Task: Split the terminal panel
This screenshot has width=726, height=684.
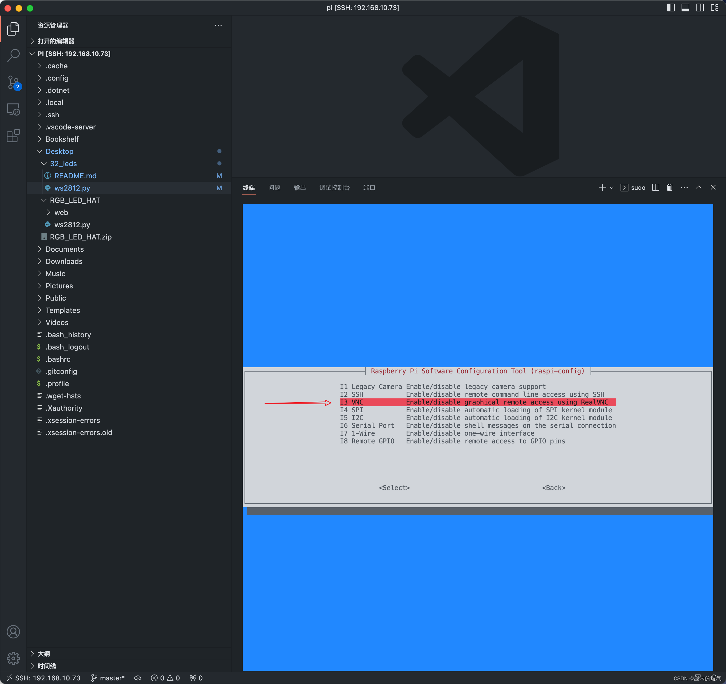Action: (655, 188)
